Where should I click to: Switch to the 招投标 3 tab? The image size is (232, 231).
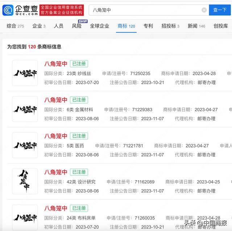(170, 26)
